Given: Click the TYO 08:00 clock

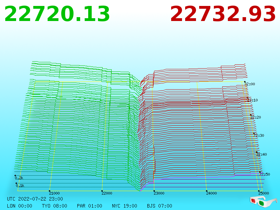Looking at the screenshot, I should point(55,206).
